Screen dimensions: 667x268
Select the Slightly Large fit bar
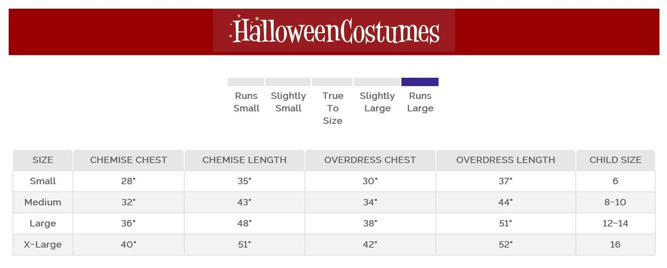[x=377, y=82]
